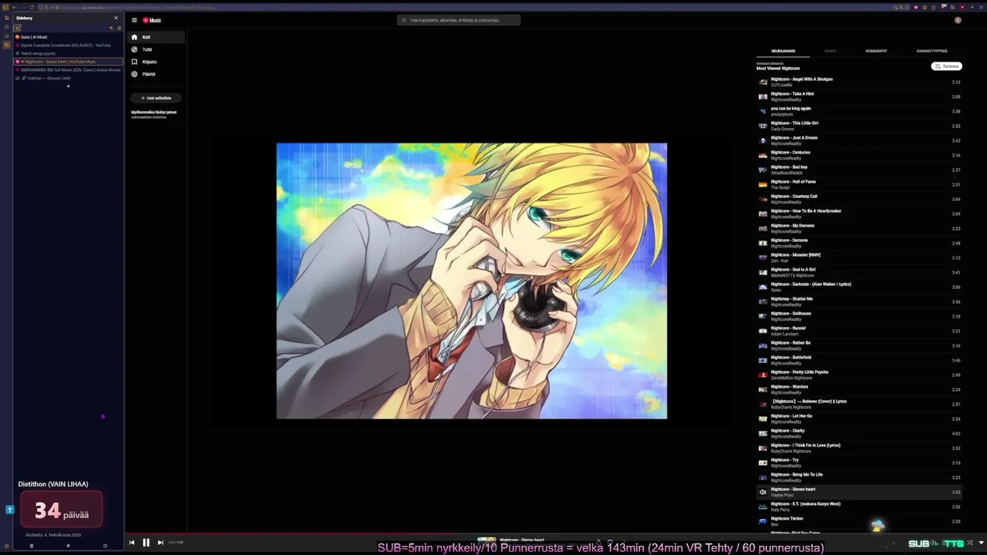Screen dimensions: 987x555
Task: Toggle the YouTube Music hamburger guide menu
Action: pos(134,20)
